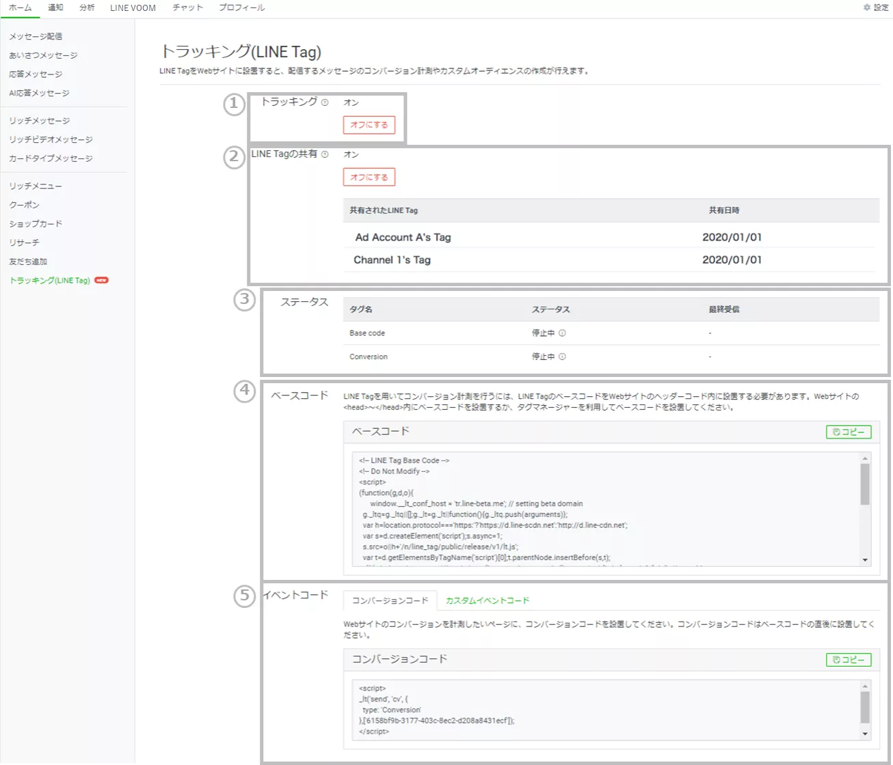Click help icon beside LINE Tagの共有
The width and height of the screenshot is (893, 765).
click(x=325, y=154)
